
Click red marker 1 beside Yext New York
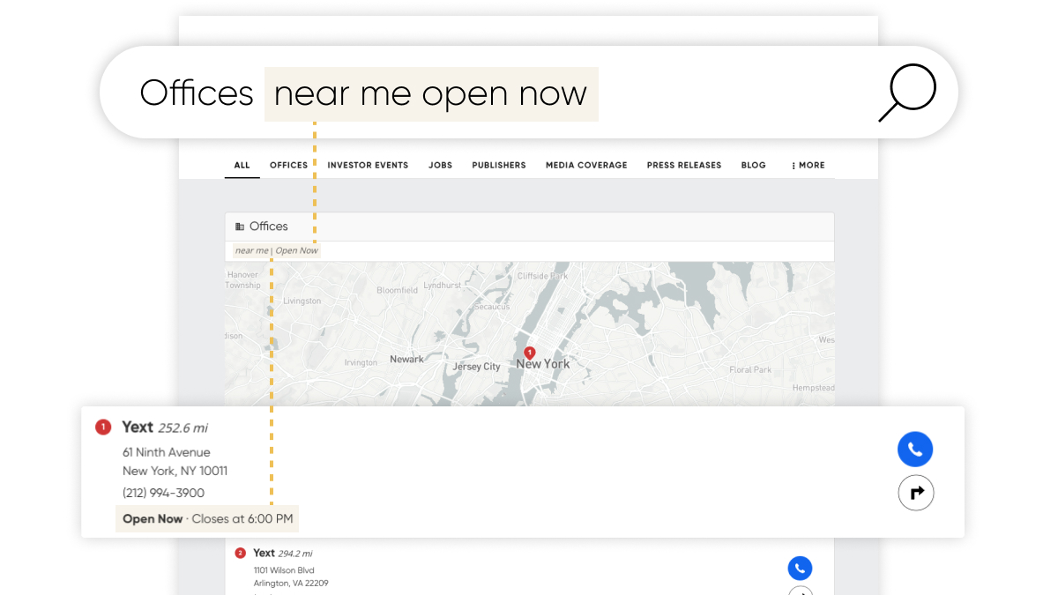click(103, 428)
